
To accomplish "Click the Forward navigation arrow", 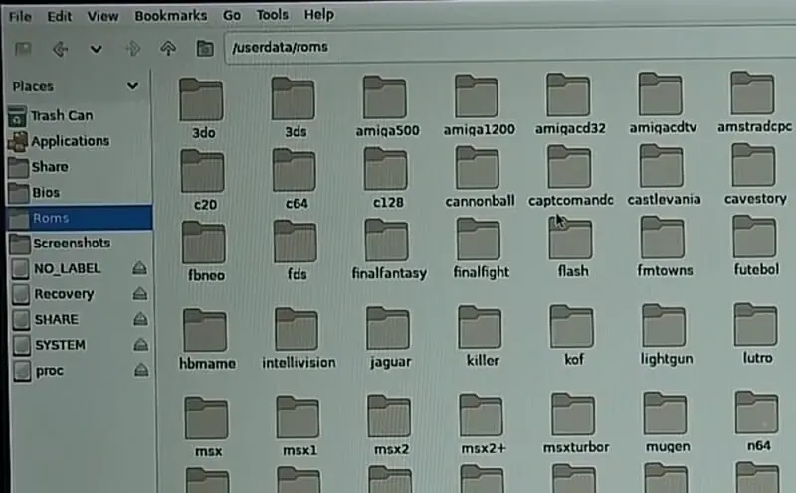I will pos(131,48).
